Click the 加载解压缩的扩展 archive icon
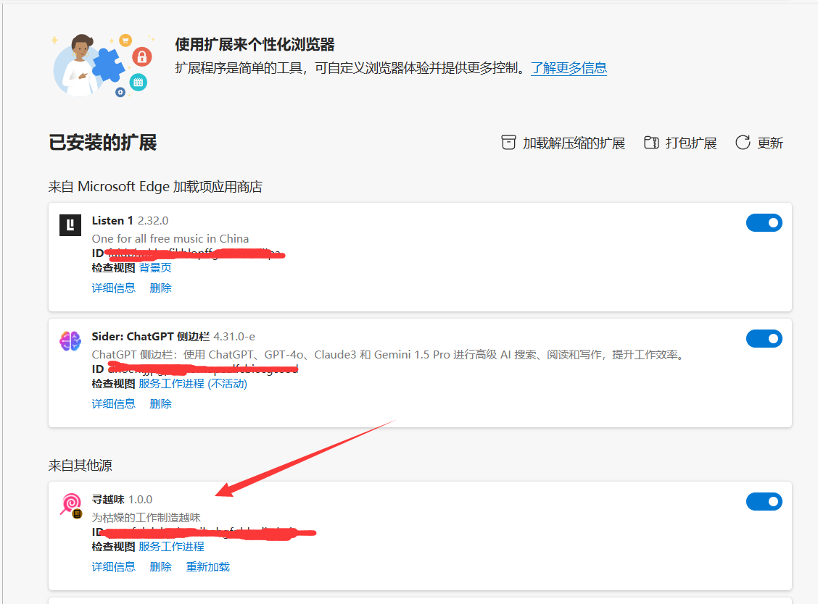The height and width of the screenshot is (604, 818). click(509, 143)
